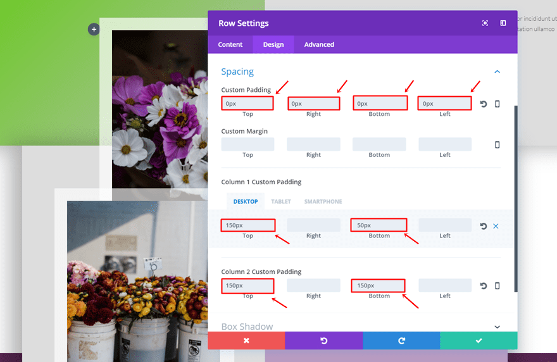Click the snap-to-side columns icon in header
Image resolution: width=557 pixels, height=362 pixels.
[503, 23]
